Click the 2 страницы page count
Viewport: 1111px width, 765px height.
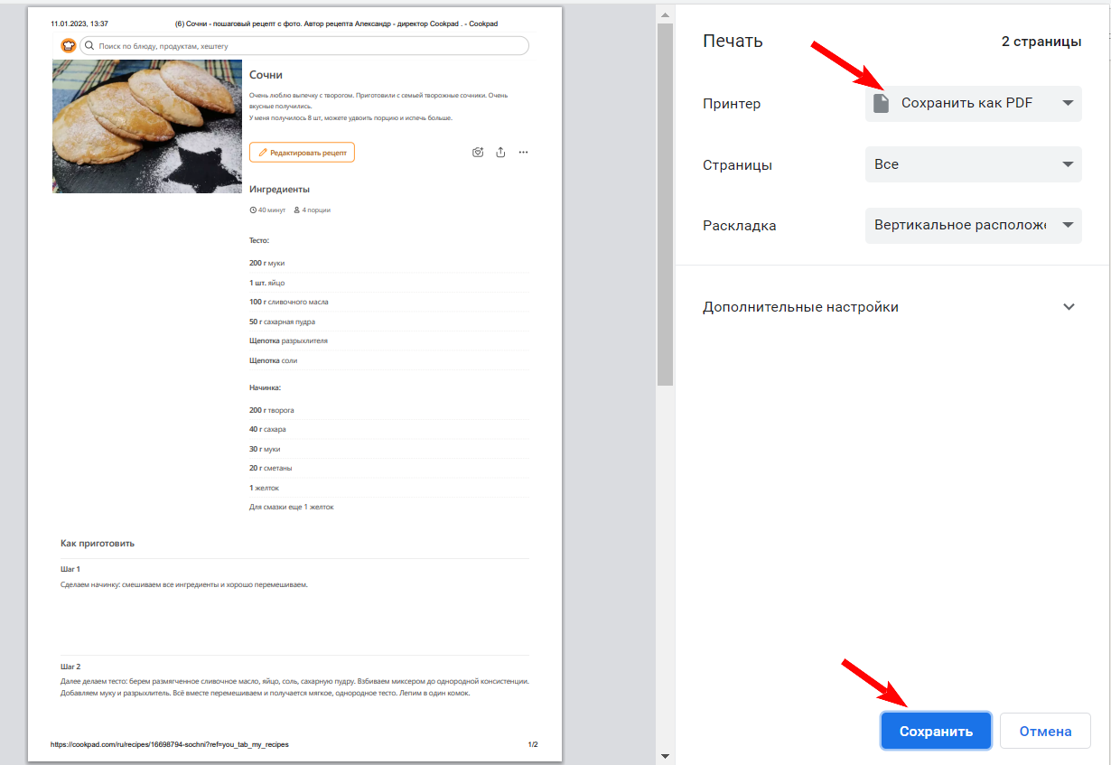click(1041, 42)
